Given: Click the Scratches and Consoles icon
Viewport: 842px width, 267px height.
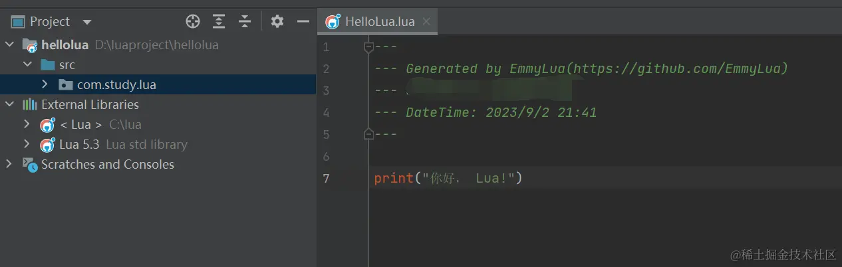Looking at the screenshot, I should click(31, 165).
